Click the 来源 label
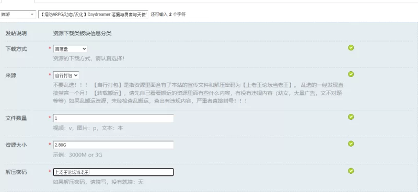418x192 pixels. coord(11,75)
